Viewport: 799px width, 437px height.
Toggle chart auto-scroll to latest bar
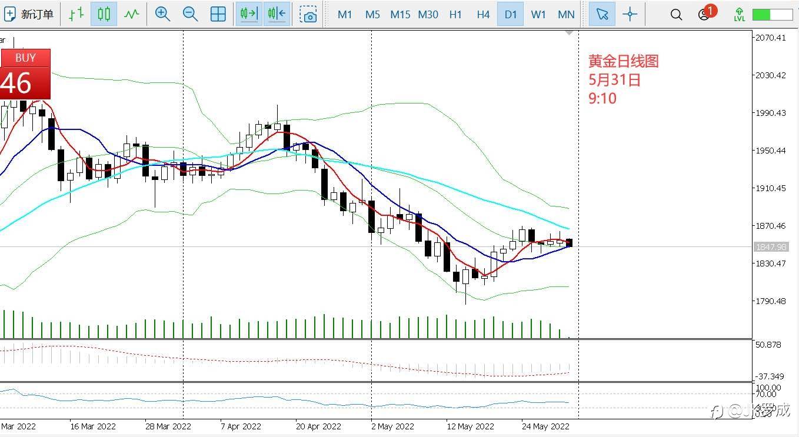[249, 14]
